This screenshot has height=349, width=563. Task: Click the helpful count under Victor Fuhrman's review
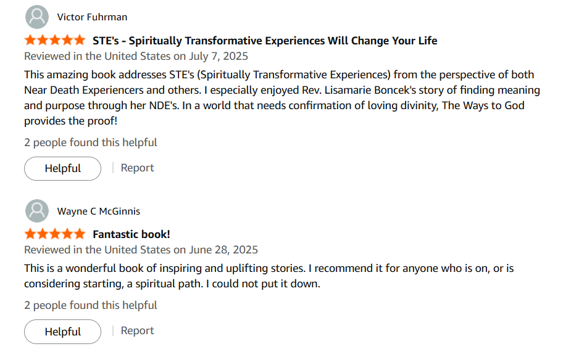point(91,142)
